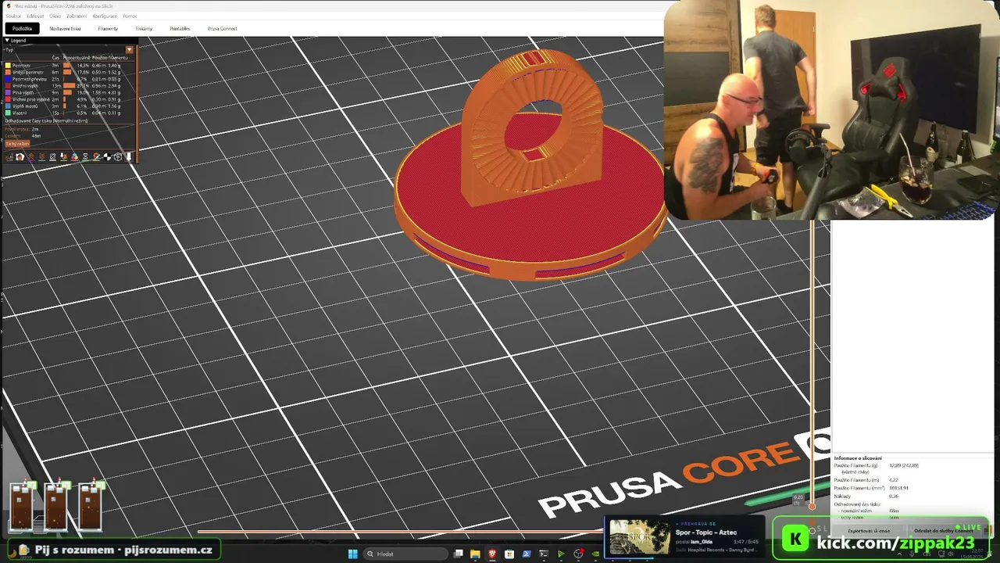Toggle color changes visibility icon
1000x563 pixels.
75,157
